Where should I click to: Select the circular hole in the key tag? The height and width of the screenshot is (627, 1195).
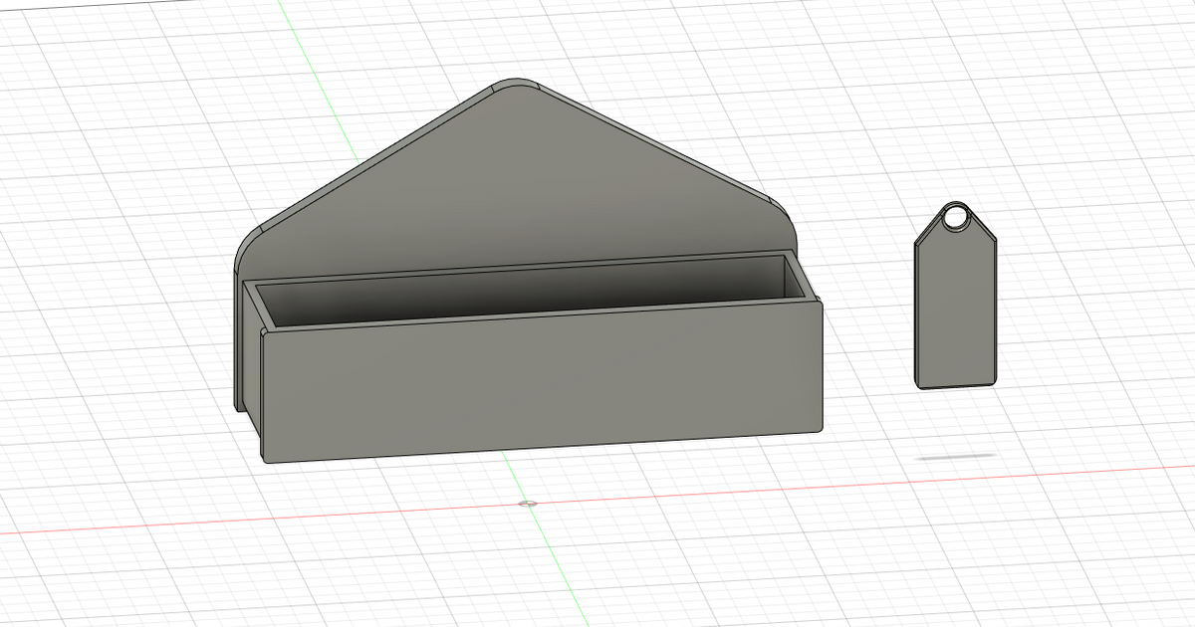(x=956, y=217)
